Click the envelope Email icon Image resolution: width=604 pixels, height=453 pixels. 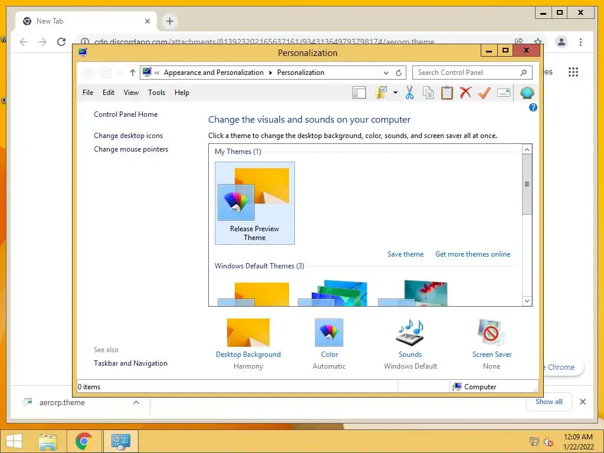(x=504, y=93)
